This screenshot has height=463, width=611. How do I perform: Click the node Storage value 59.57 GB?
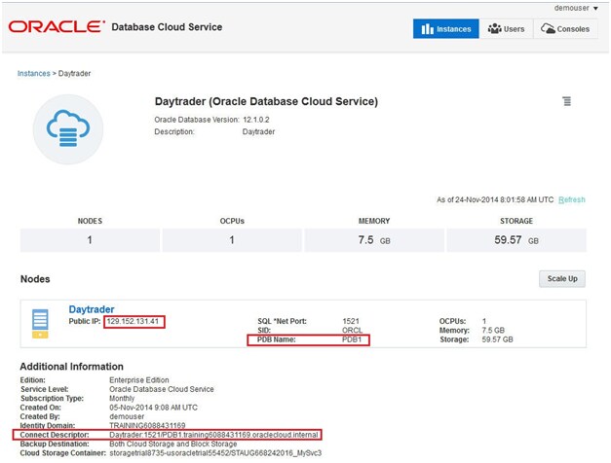[497, 339]
